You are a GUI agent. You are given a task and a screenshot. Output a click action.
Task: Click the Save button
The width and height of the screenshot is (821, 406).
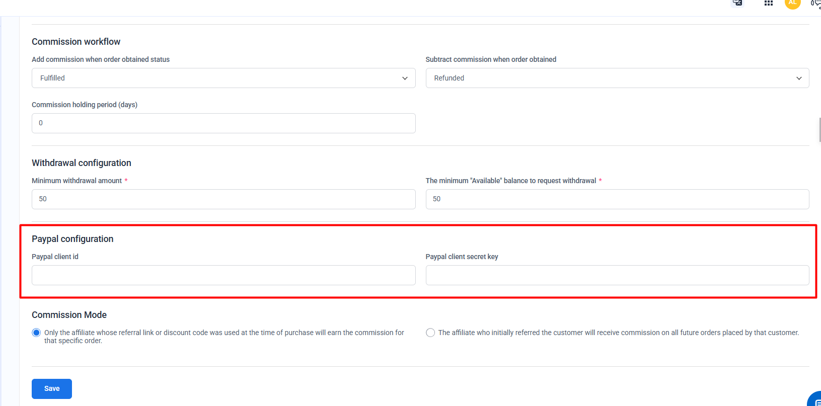52,389
